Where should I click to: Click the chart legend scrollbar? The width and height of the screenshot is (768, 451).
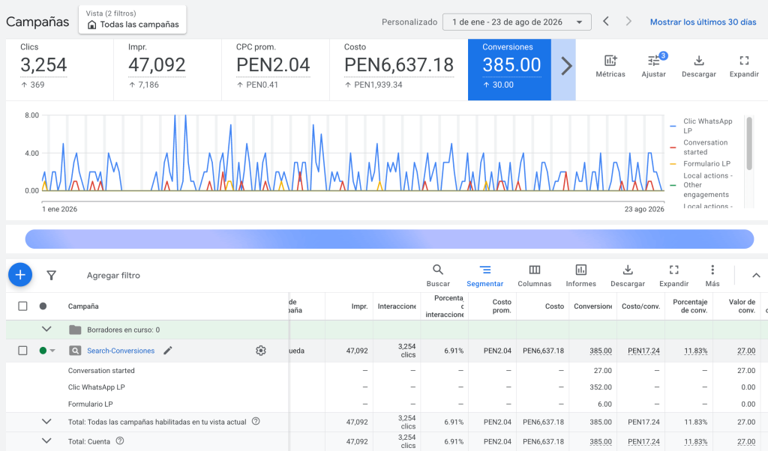[x=749, y=143]
